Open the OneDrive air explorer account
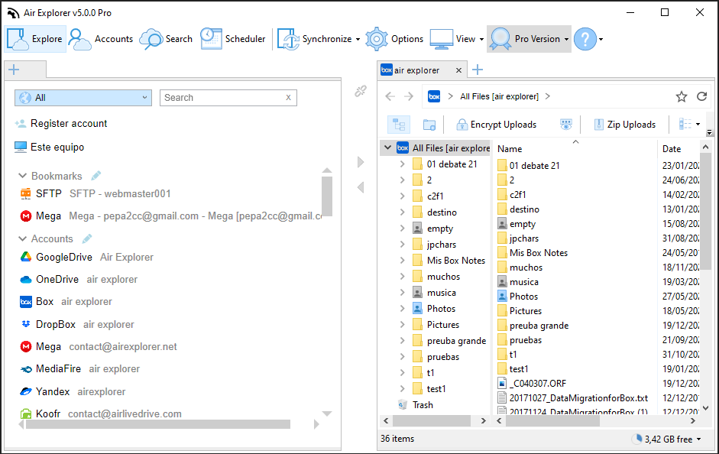This screenshot has height=454, width=719. [x=79, y=279]
